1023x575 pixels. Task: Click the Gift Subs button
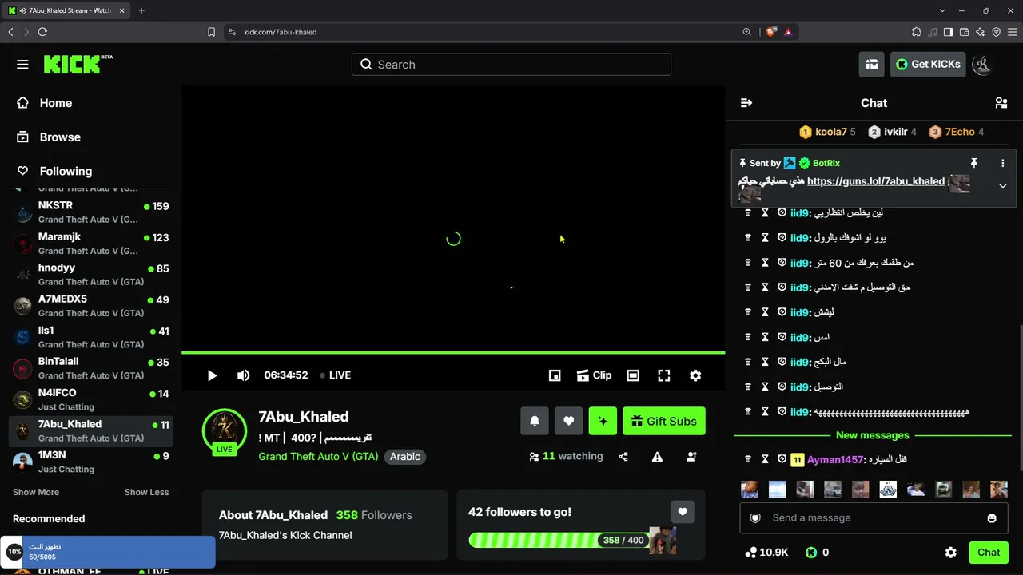coord(664,422)
